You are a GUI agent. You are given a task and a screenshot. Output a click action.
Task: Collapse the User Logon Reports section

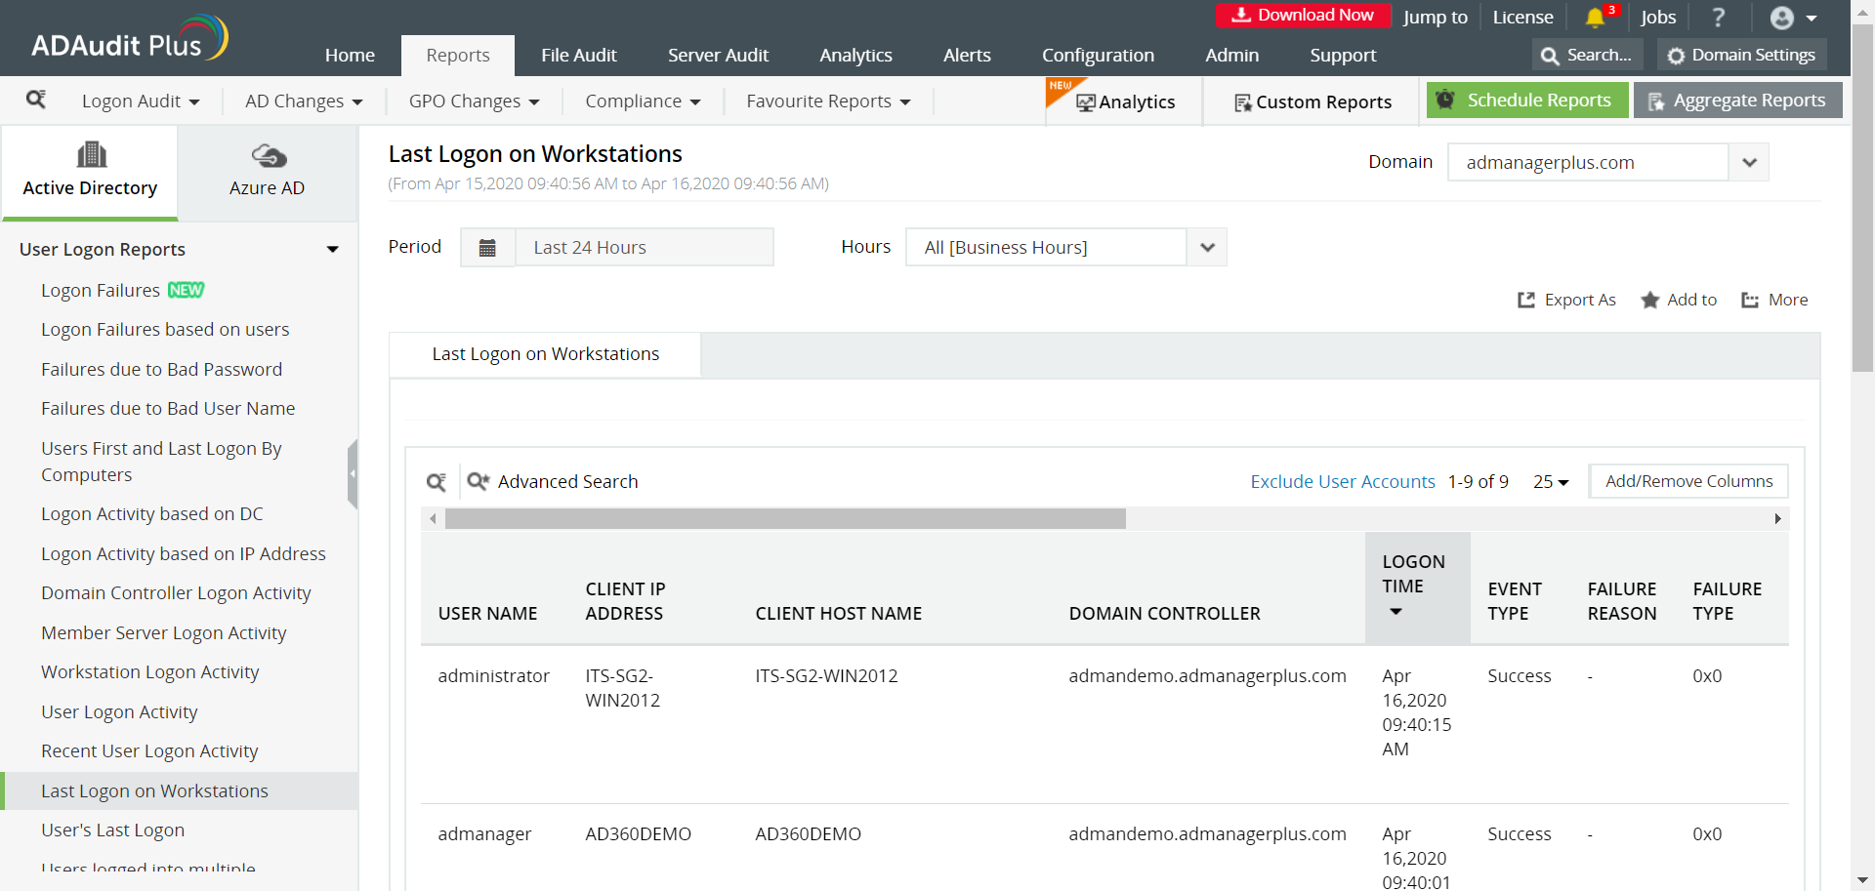click(x=333, y=249)
